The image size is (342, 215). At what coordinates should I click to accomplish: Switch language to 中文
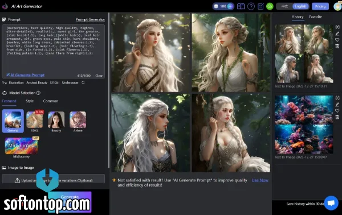(284, 6)
